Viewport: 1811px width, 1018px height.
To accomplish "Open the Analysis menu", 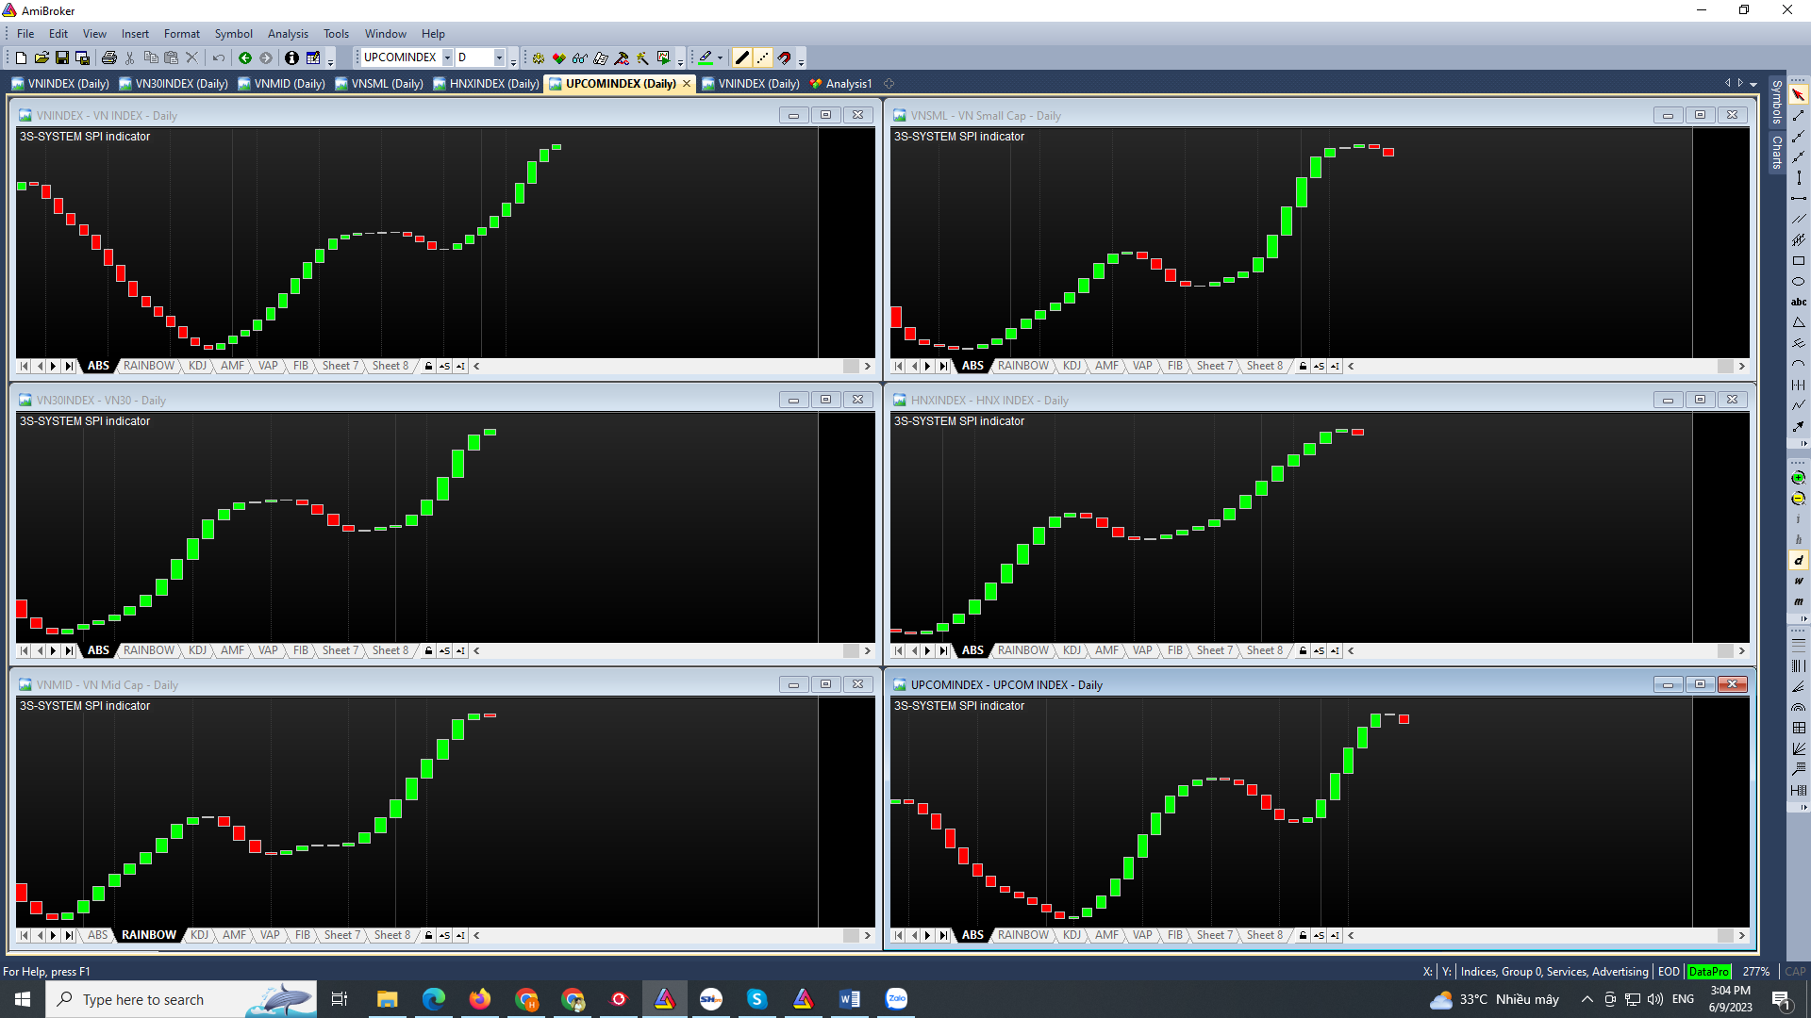I will click(x=288, y=34).
